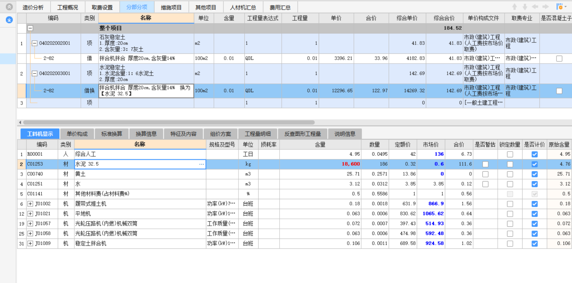This screenshot has width=572, height=283.
Task: Open dropdown arrow beside column settings icon
Action: coord(566,7)
